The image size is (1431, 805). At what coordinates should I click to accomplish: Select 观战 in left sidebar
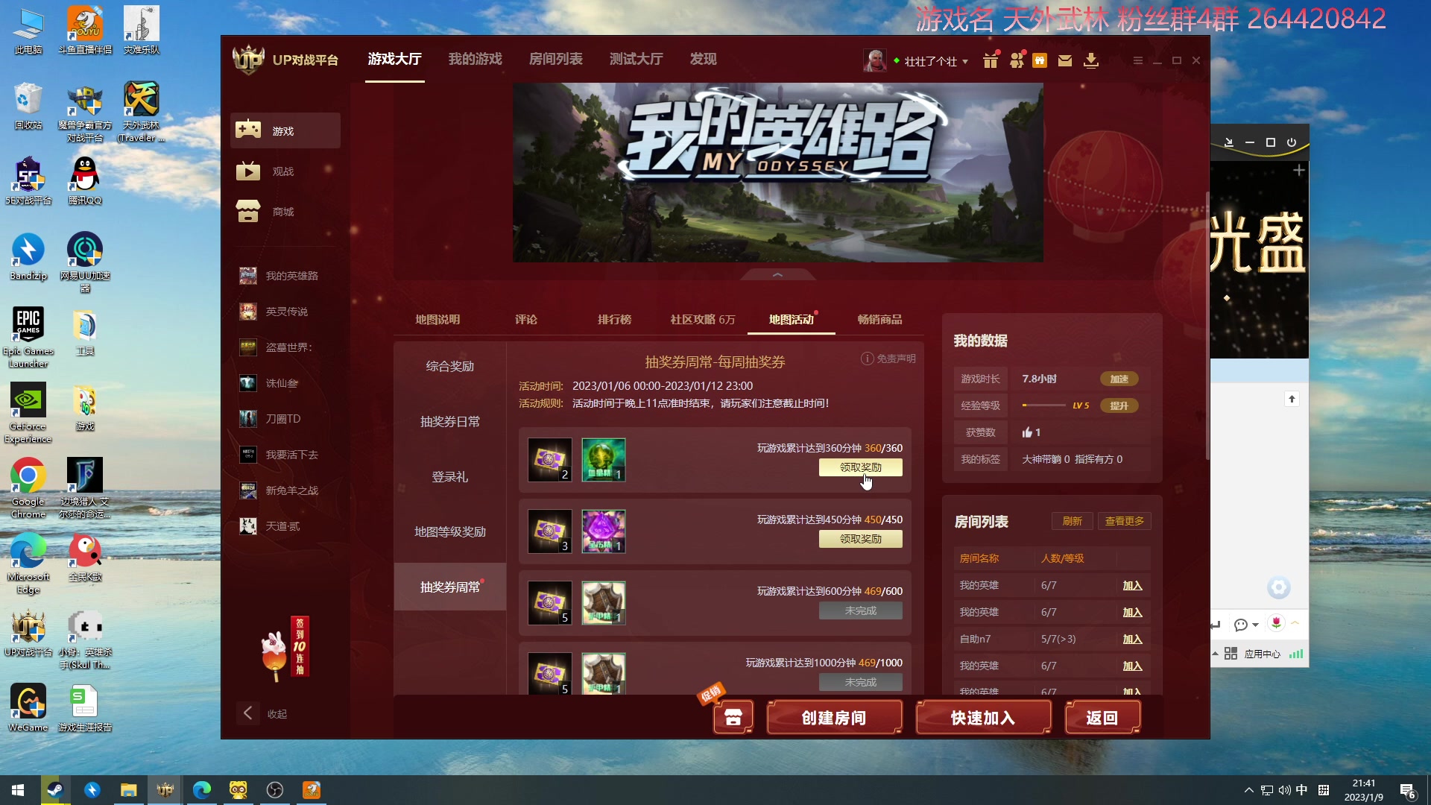(x=285, y=171)
